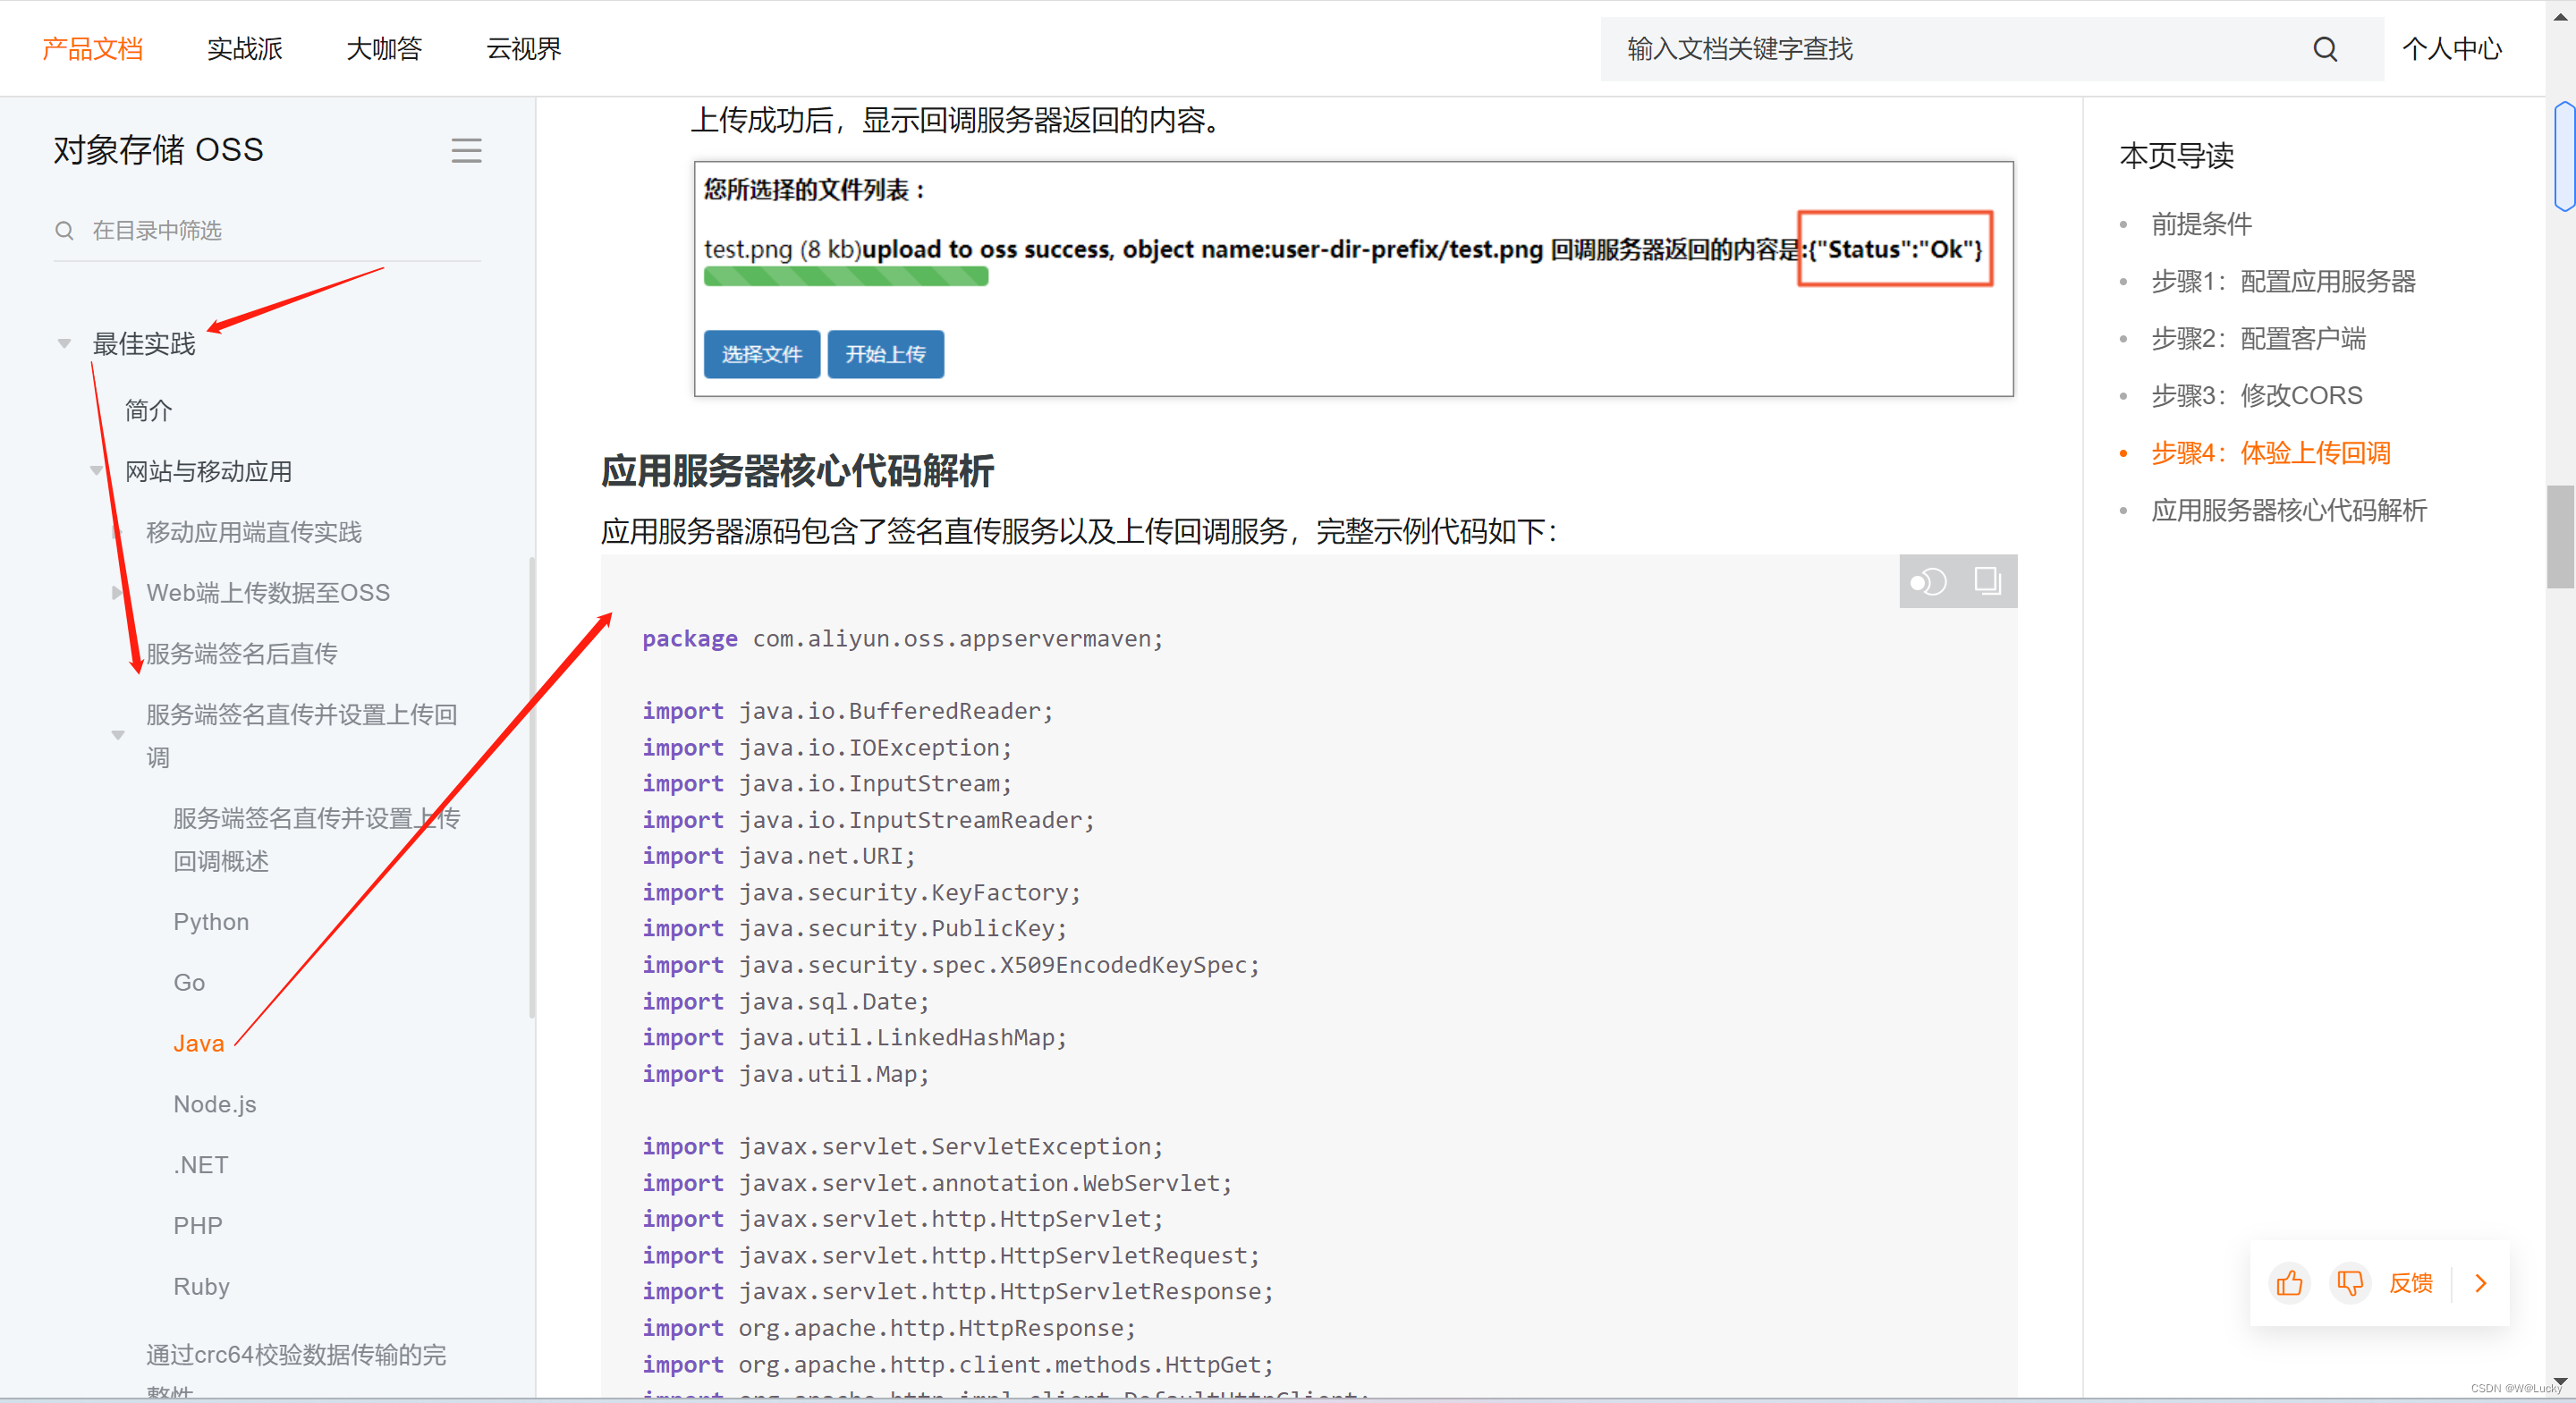The height and width of the screenshot is (1403, 2576).
Task: Click the directory filter magnifier icon
Action: click(64, 231)
